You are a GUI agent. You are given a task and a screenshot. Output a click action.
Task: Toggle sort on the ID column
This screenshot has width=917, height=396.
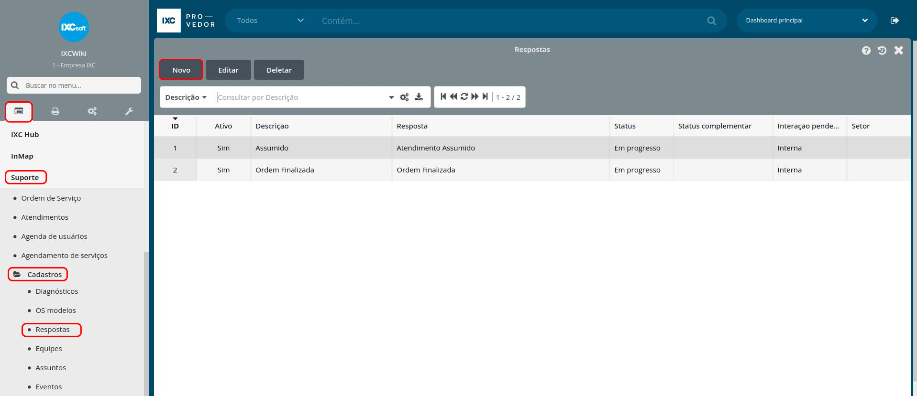pyautogui.click(x=175, y=126)
